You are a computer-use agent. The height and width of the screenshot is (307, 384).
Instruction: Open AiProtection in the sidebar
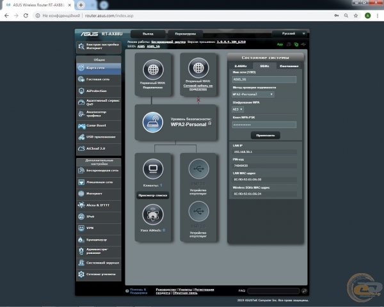click(x=99, y=91)
